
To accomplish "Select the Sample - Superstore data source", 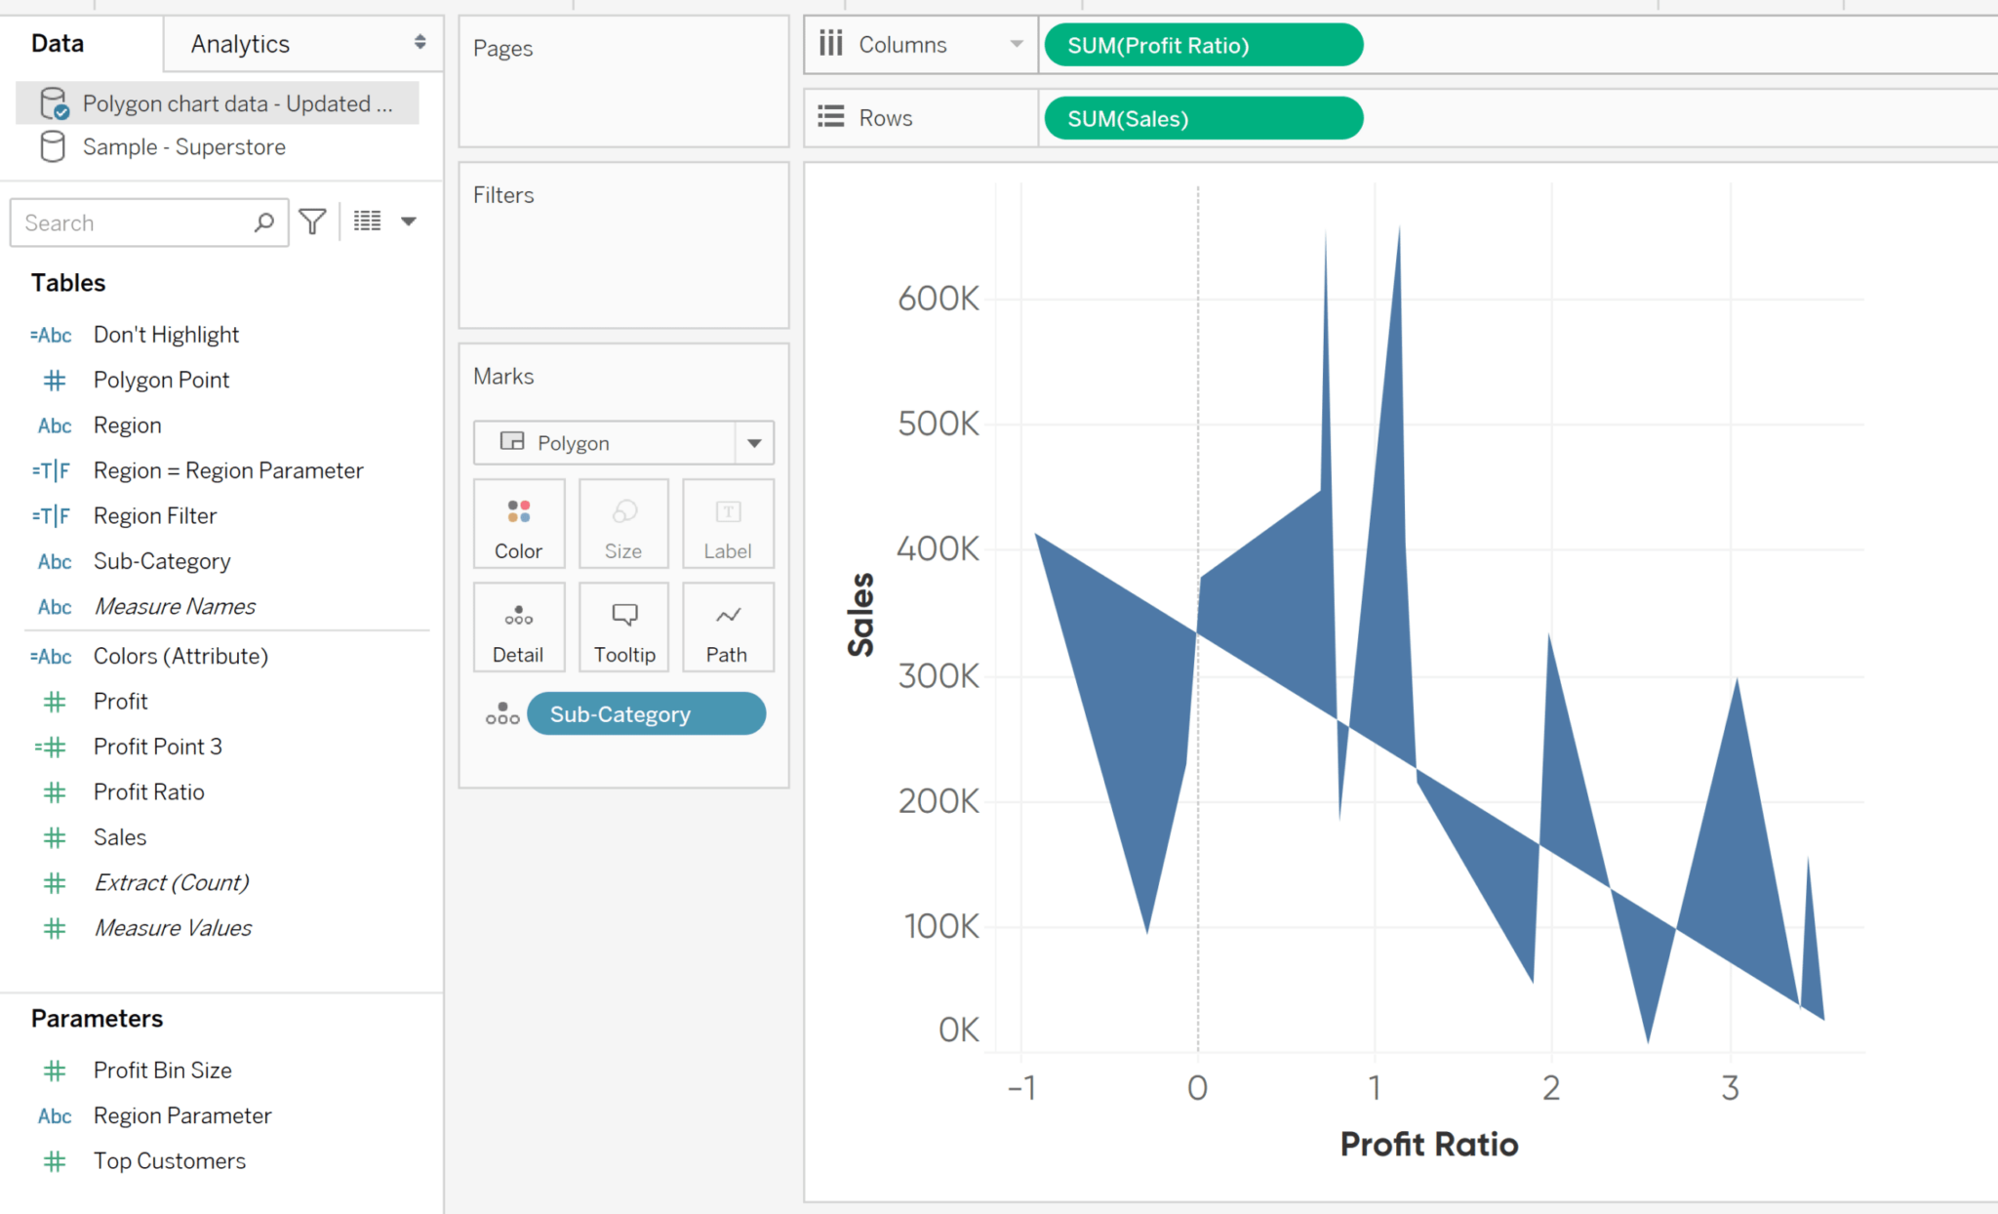I will click(x=184, y=146).
